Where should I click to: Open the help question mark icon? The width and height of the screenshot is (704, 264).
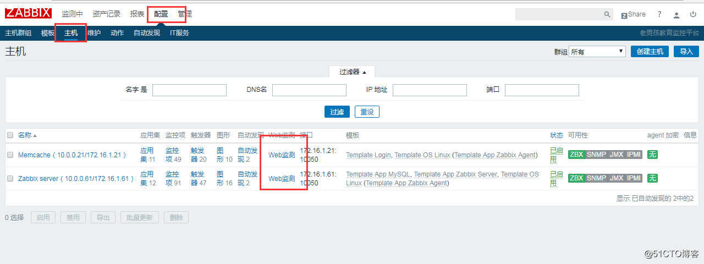[x=659, y=14]
